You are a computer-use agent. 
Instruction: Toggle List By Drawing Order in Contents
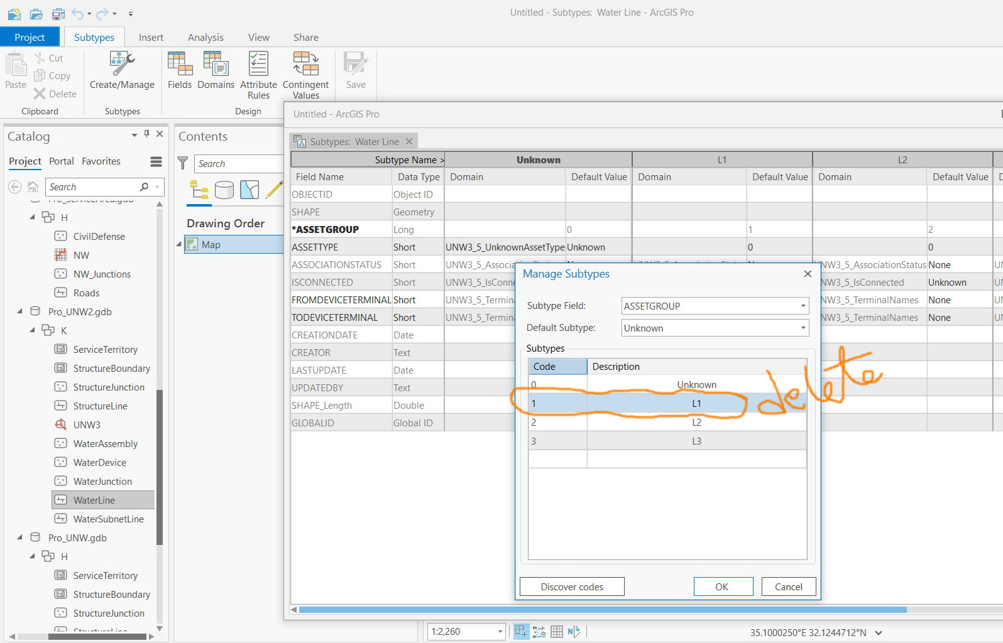(x=200, y=190)
